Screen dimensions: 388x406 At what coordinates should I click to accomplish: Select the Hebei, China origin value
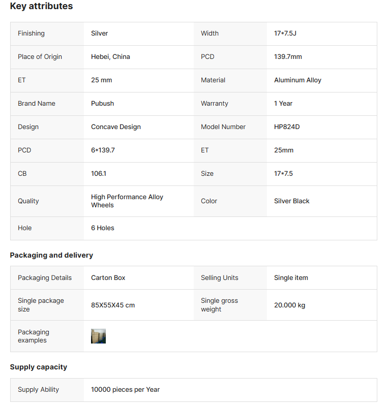[x=110, y=57]
